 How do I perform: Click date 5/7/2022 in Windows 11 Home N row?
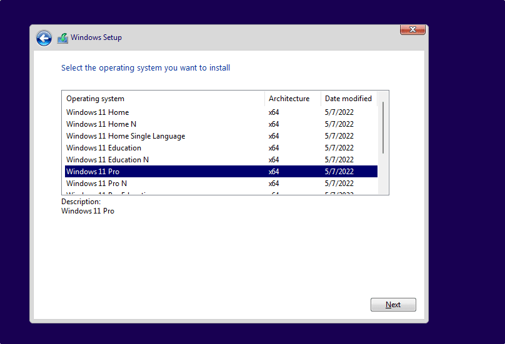(x=339, y=124)
